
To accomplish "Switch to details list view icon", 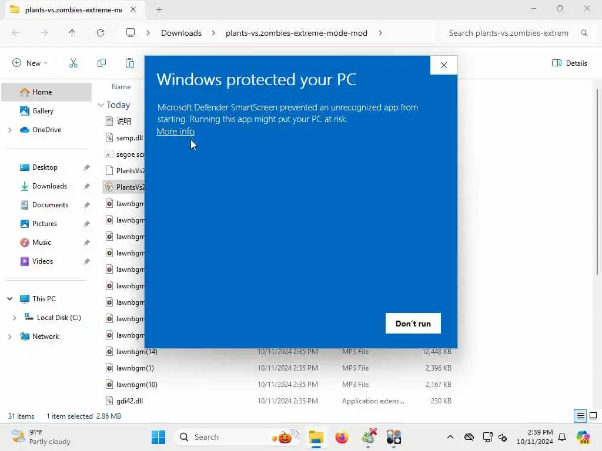I will coord(580,416).
